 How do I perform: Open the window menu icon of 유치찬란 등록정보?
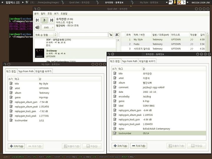109,54
